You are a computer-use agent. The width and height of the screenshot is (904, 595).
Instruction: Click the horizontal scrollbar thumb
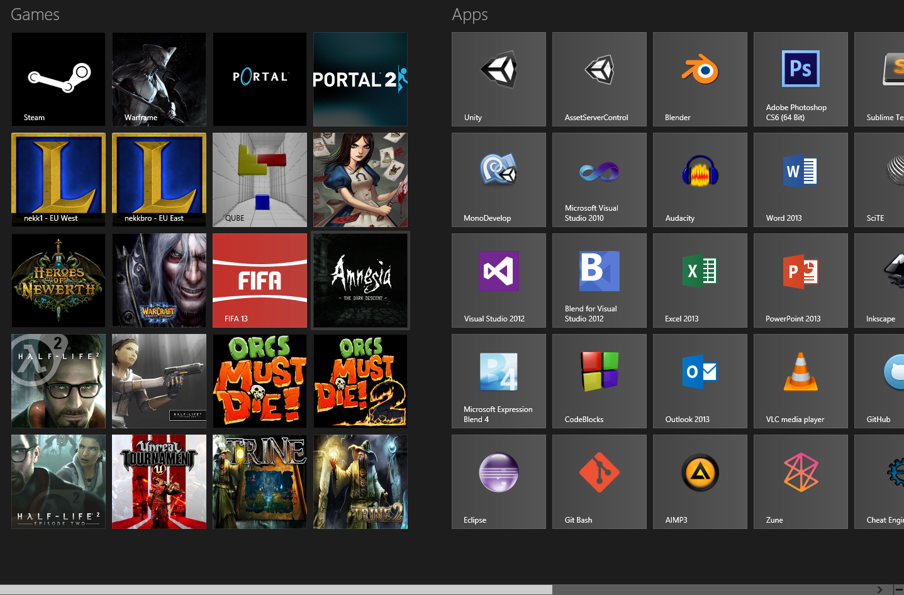coord(276,589)
